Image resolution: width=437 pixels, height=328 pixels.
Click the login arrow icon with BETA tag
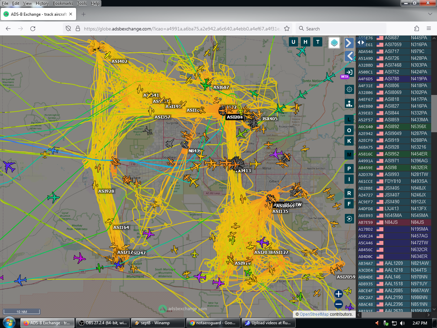(349, 72)
